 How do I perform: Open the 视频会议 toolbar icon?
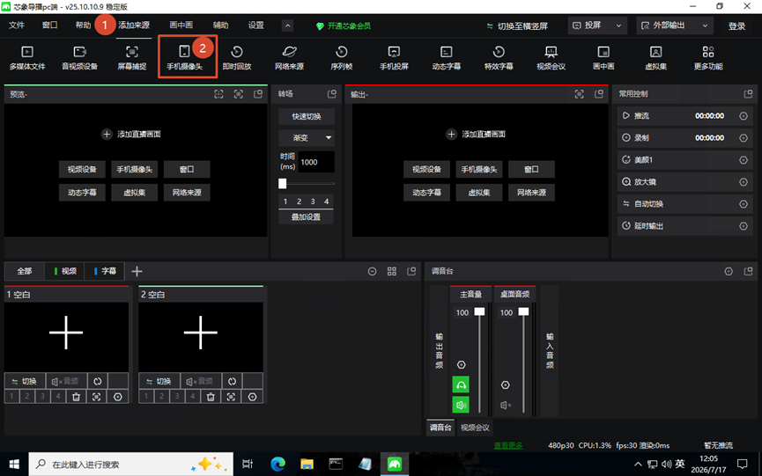551,58
